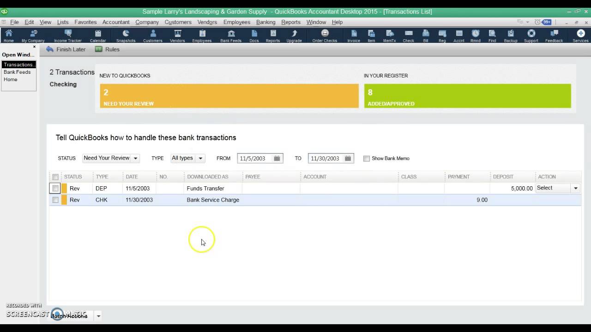This screenshot has height=332, width=591.
Task: Open the Accountant menu
Action: coord(116,22)
